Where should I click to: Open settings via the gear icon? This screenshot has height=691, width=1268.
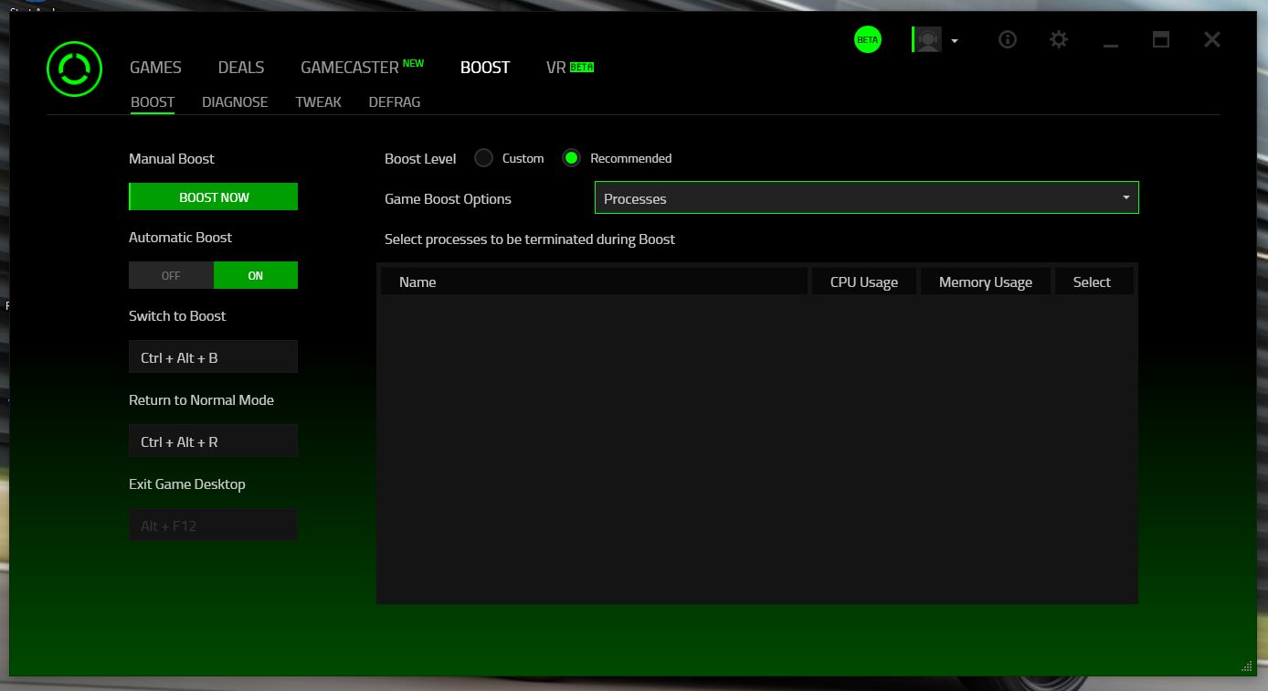pos(1058,39)
